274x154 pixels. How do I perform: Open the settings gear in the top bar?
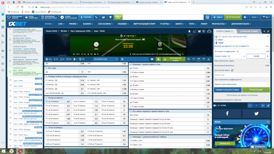click(x=245, y=17)
